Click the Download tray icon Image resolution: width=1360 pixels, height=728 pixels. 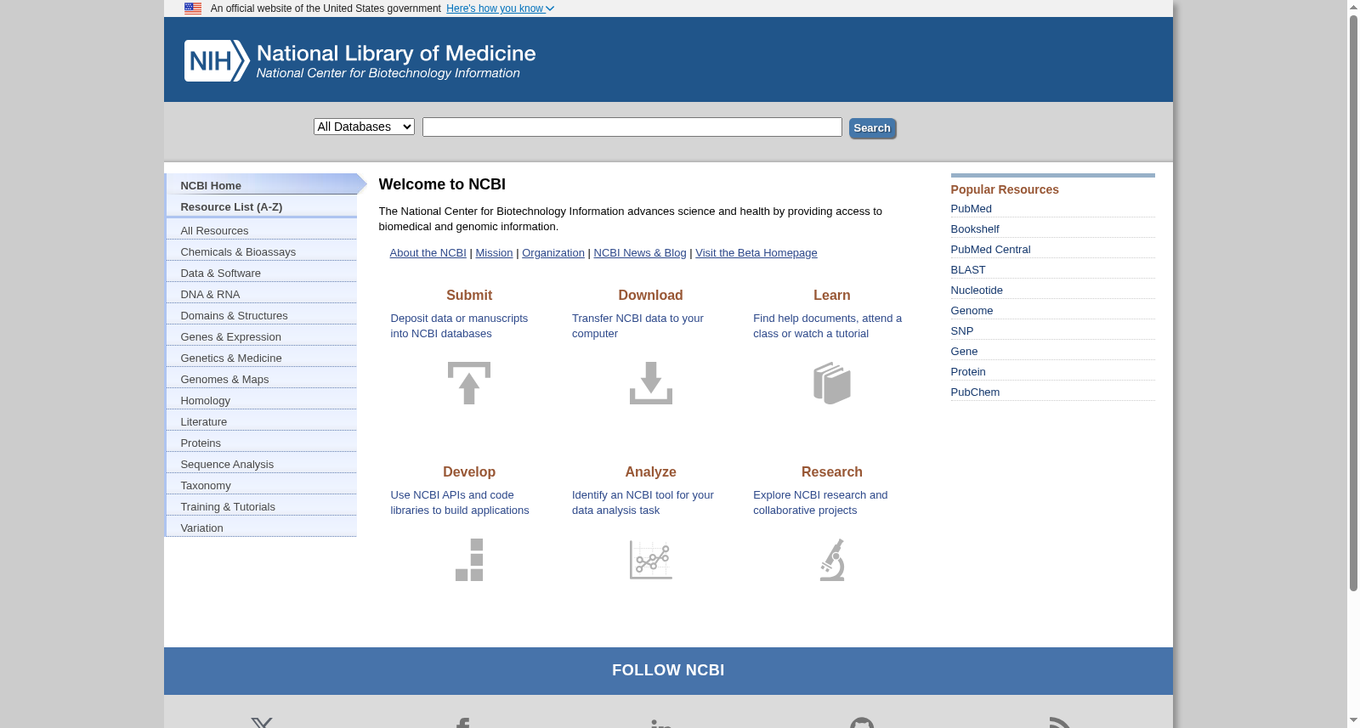651,383
